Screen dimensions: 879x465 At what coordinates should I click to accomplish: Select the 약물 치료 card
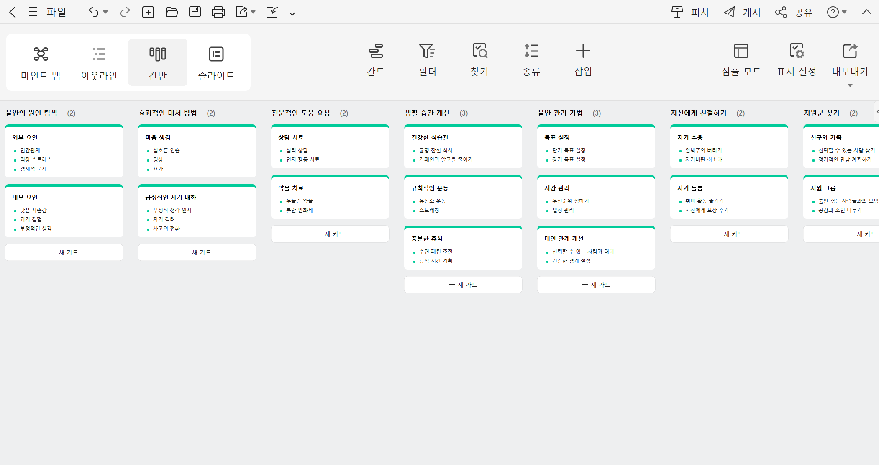(x=330, y=197)
